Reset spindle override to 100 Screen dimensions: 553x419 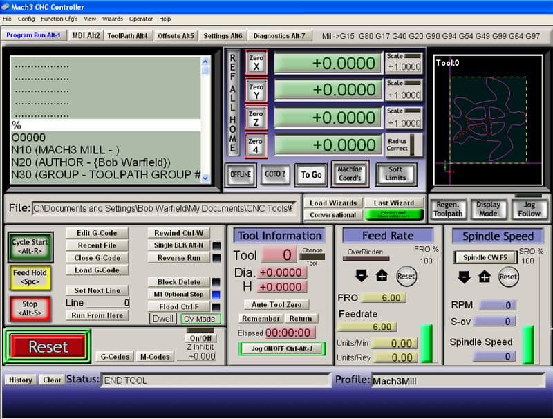[x=509, y=277]
